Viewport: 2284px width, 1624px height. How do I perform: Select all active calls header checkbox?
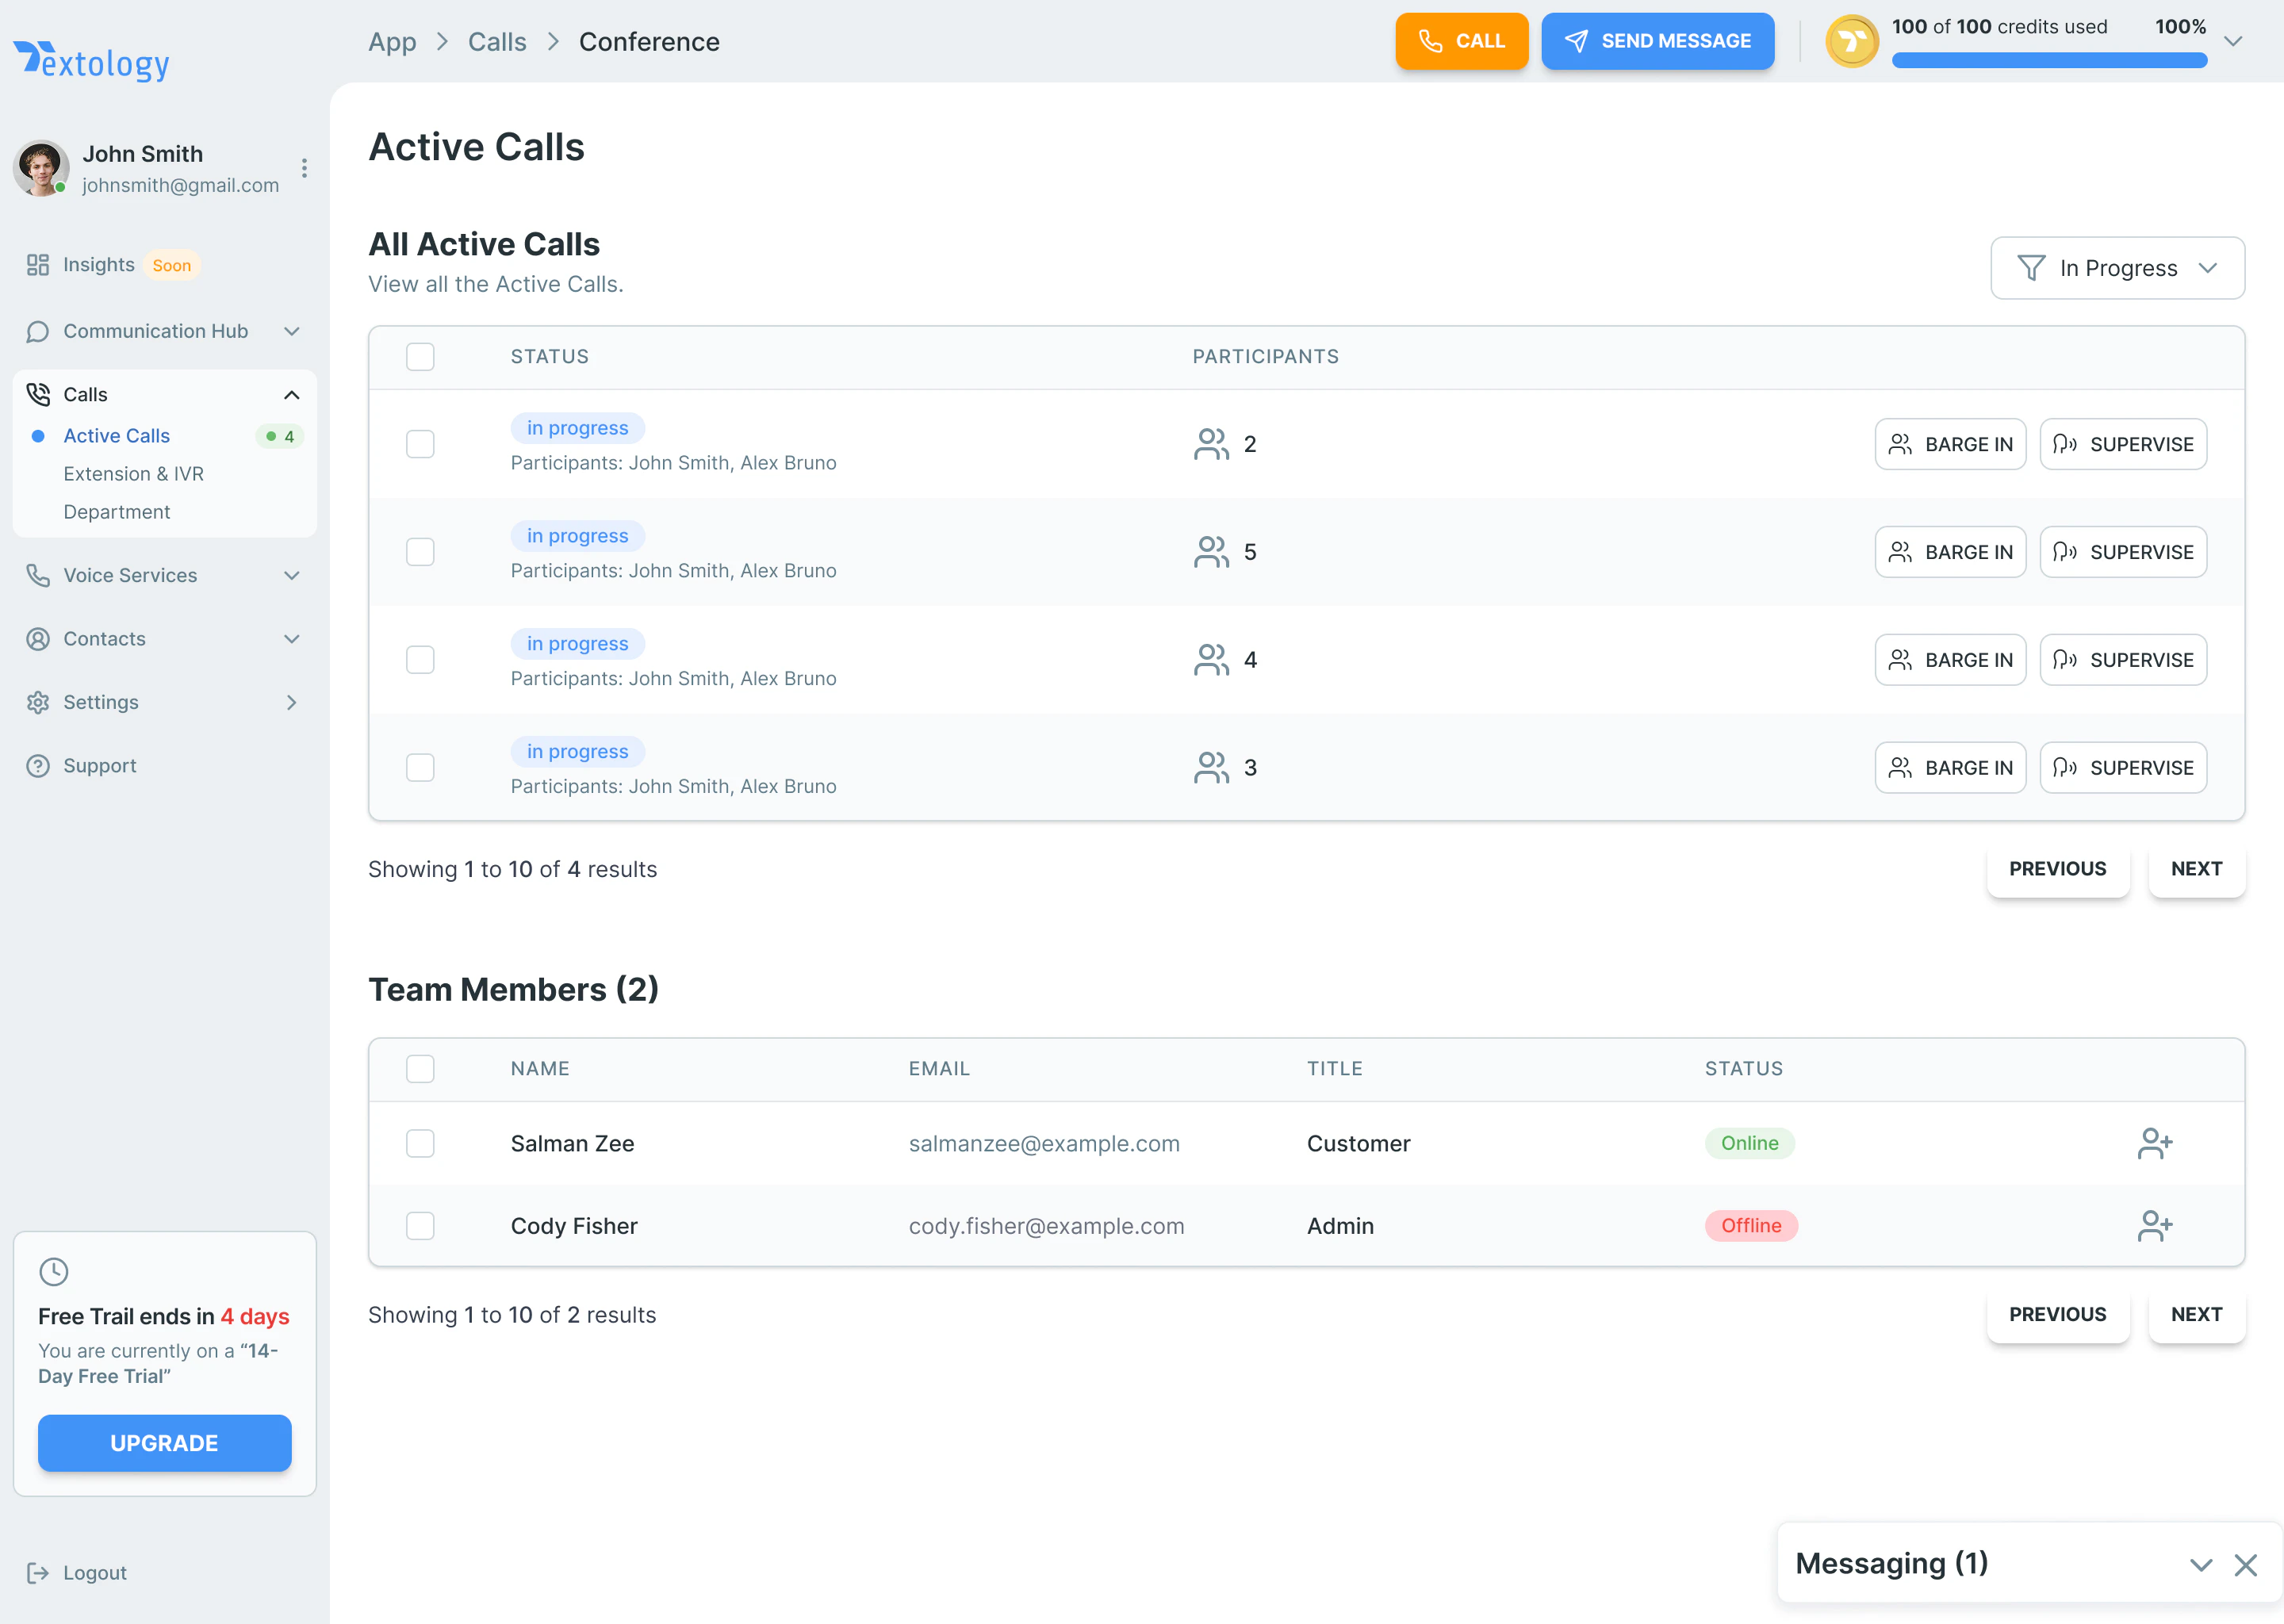click(x=420, y=357)
